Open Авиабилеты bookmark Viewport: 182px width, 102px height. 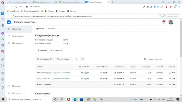13,11
